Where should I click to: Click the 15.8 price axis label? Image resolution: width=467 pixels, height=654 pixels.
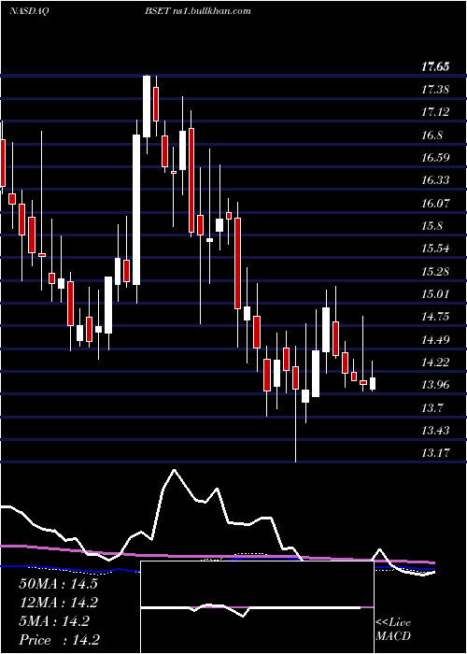[x=432, y=226]
